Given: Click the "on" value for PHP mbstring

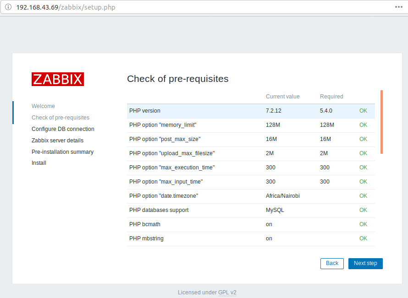Looking at the screenshot, I should coord(269,238).
